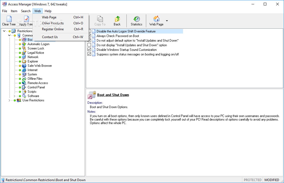Viewport: 284px width, 183px height.
Task: Uncheck Suppress system status messages checkbox
Action: tap(89, 54)
